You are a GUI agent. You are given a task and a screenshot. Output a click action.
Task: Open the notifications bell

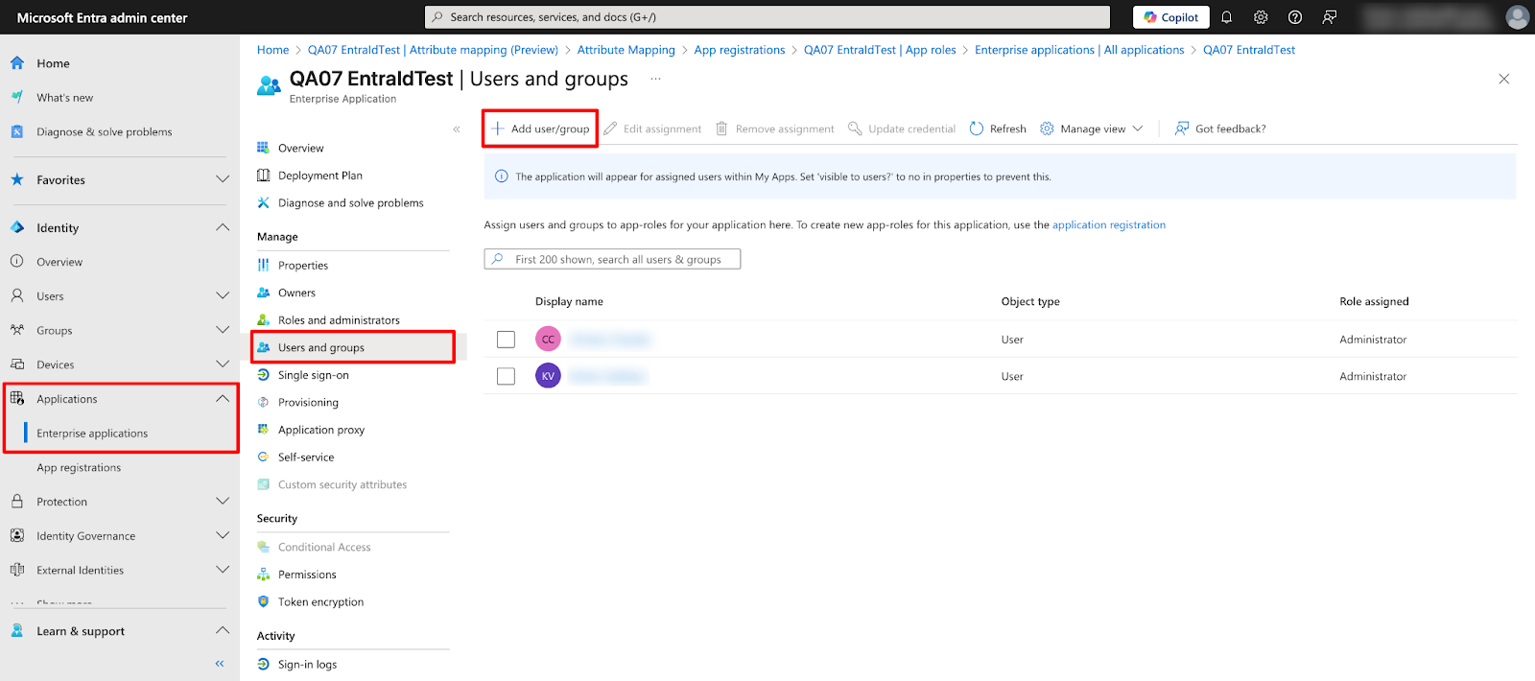pyautogui.click(x=1226, y=17)
